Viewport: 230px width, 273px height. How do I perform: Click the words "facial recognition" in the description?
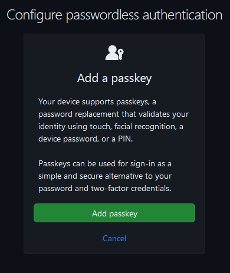coord(144,127)
